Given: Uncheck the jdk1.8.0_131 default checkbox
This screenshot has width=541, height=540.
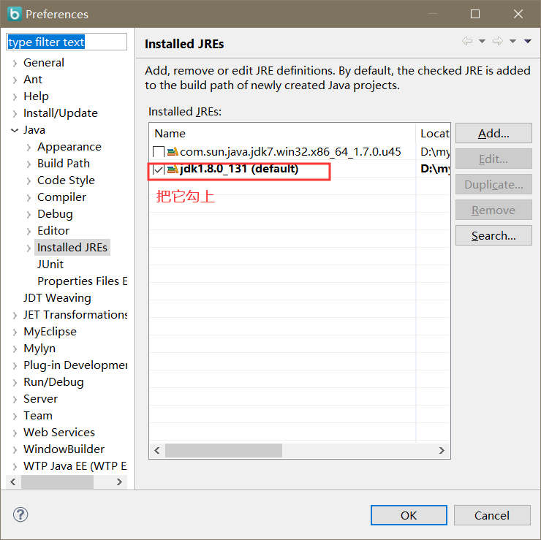Looking at the screenshot, I should [x=159, y=170].
